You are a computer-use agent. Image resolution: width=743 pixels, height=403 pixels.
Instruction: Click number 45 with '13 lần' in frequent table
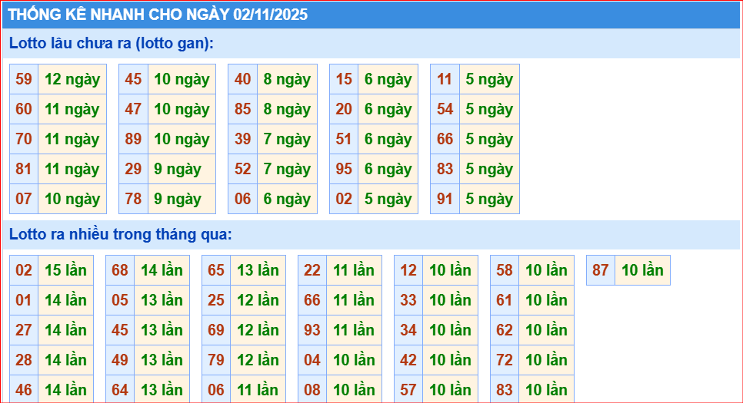point(120,329)
